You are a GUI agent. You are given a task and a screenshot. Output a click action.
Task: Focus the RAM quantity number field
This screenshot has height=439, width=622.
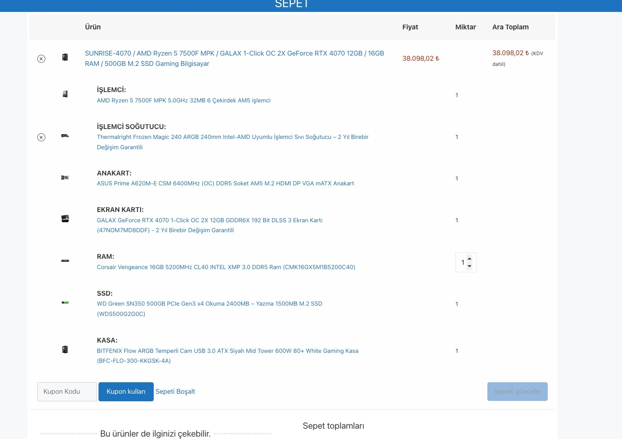pyautogui.click(x=462, y=262)
